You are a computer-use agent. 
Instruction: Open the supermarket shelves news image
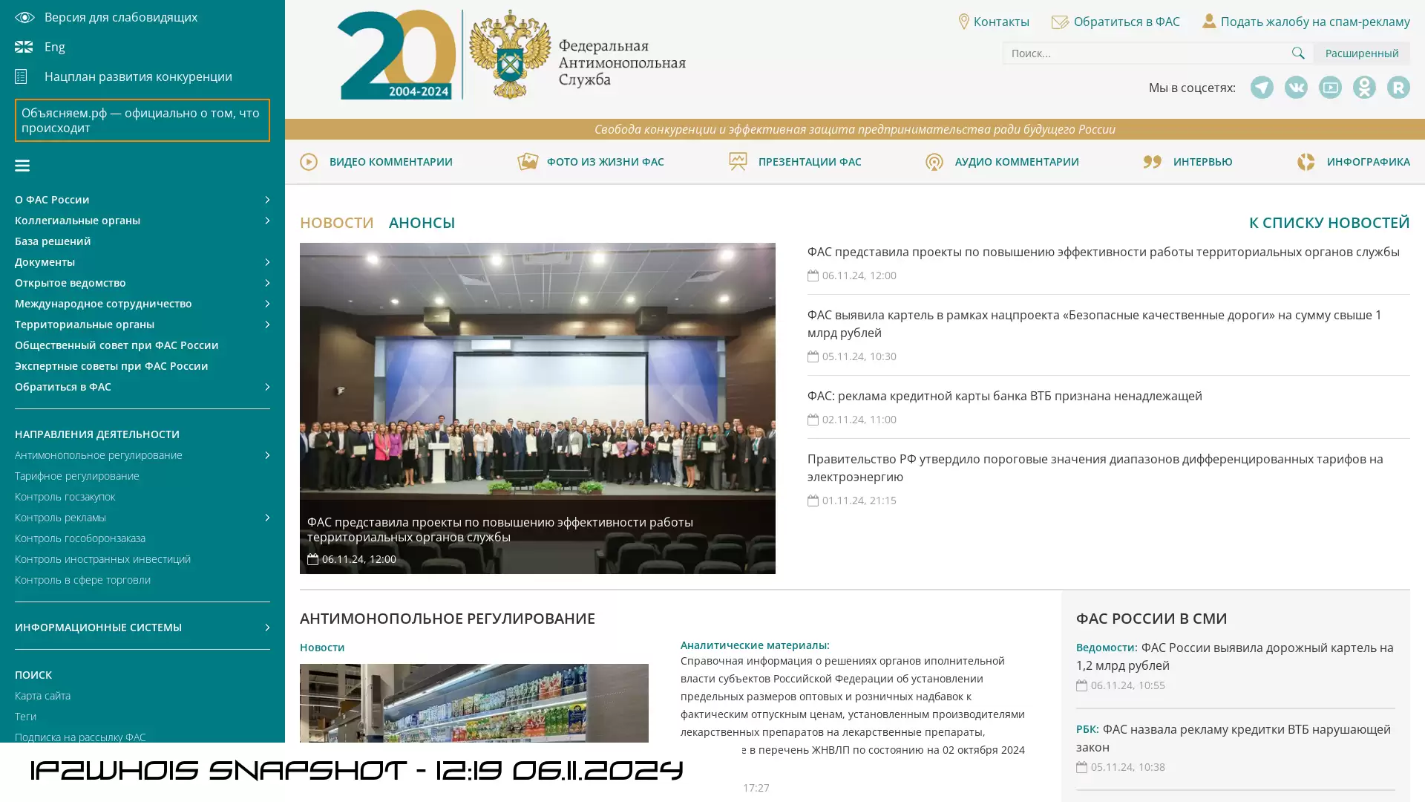474,703
